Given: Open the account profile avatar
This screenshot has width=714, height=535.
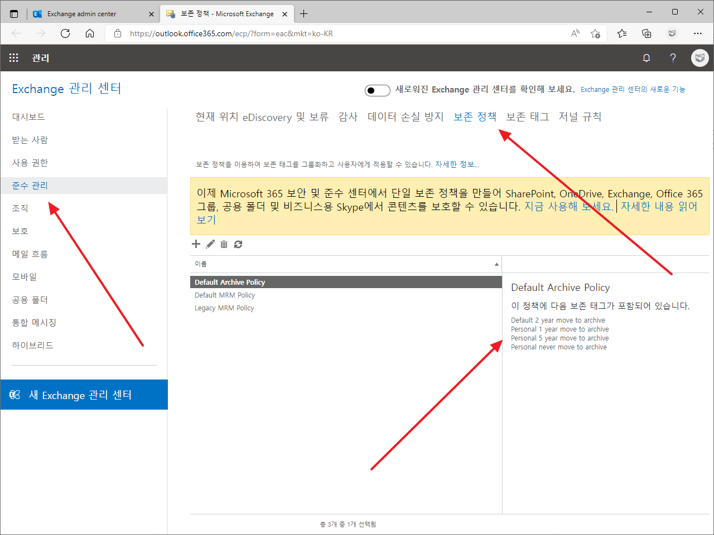Looking at the screenshot, I should click(700, 58).
